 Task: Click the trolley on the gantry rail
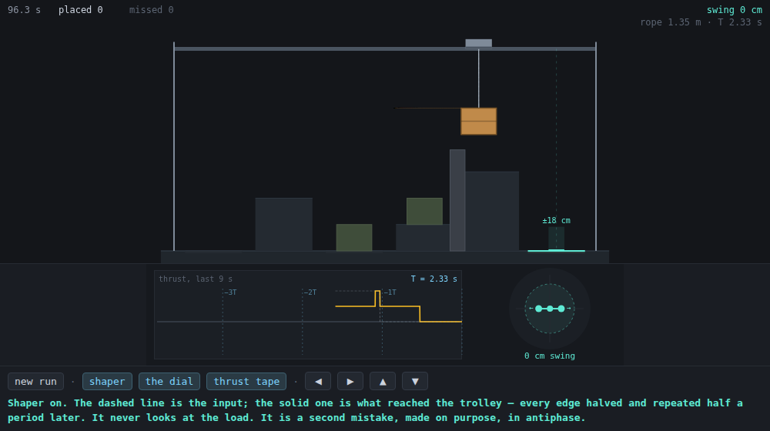(479, 44)
